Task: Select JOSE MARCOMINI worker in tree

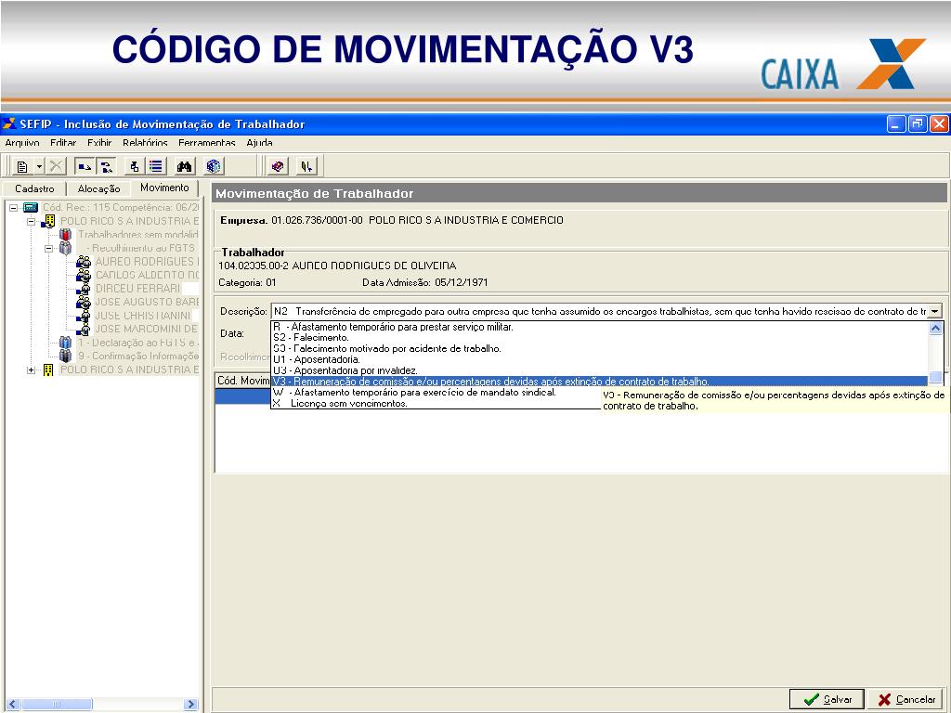Action: click(146, 329)
